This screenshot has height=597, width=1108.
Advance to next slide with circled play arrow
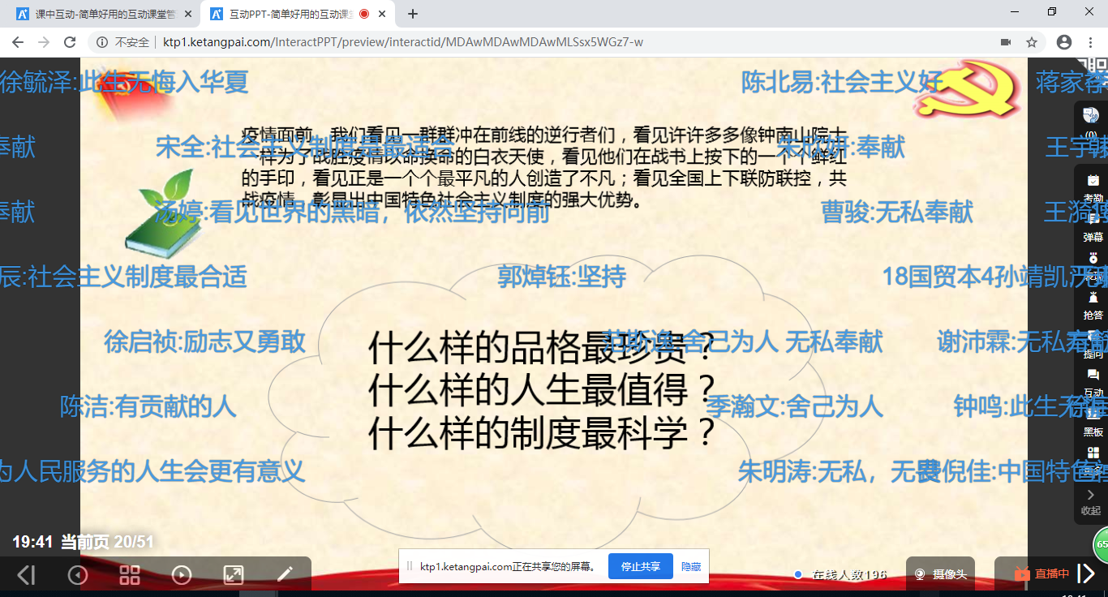(x=182, y=575)
